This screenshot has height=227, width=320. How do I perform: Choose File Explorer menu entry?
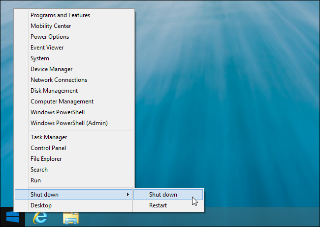(x=74, y=159)
